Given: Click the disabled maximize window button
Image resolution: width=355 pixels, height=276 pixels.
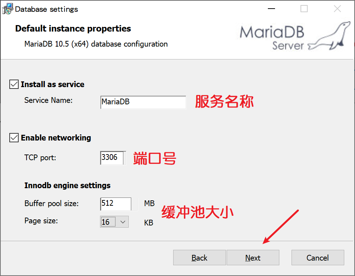Looking at the screenshot, I should 304,9.
